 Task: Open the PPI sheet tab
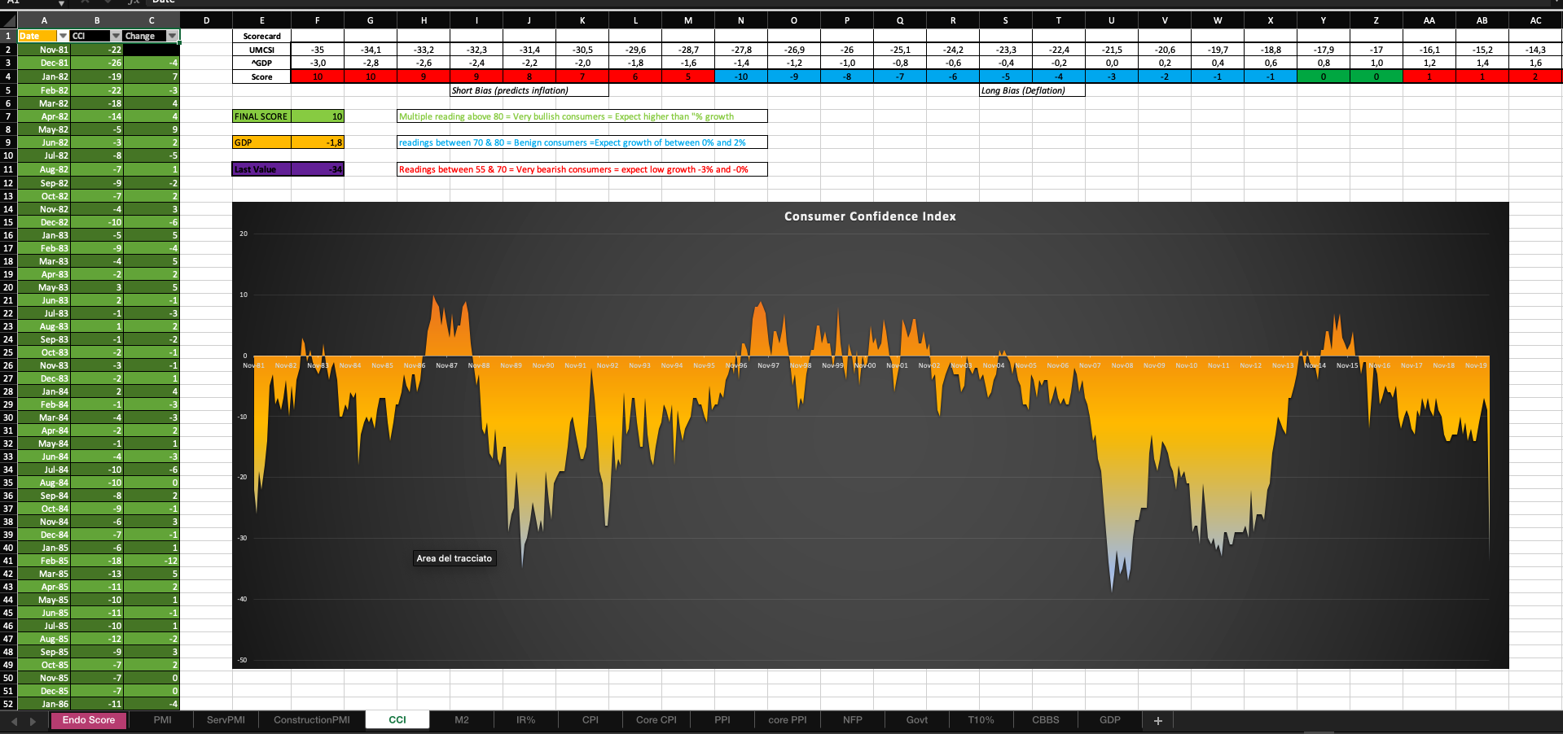pos(722,720)
